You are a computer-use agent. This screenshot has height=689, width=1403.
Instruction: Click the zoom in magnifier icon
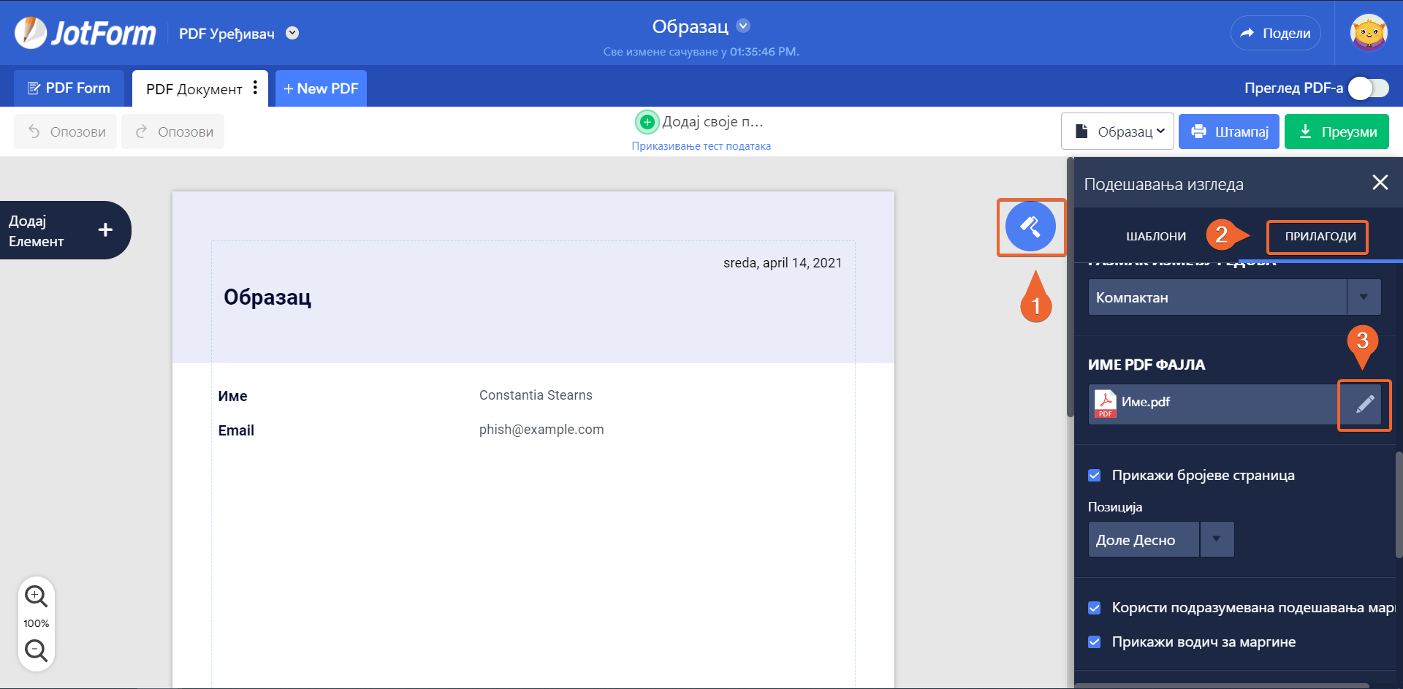coord(36,596)
